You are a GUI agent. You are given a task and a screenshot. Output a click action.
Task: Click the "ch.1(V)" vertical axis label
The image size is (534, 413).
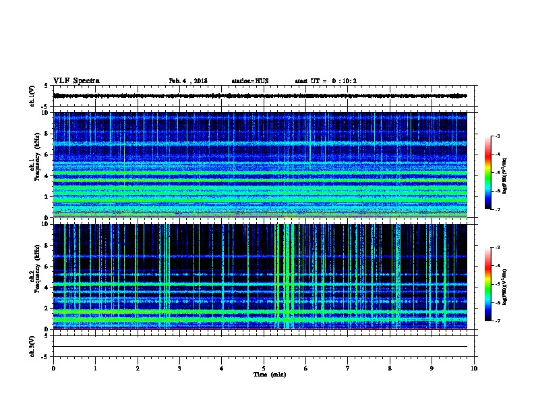click(32, 96)
